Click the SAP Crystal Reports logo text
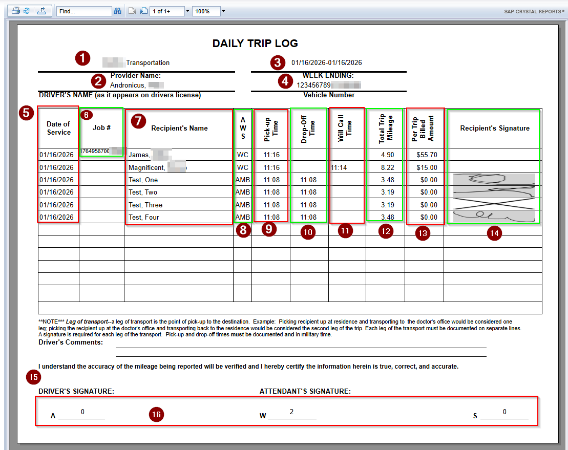 point(534,11)
